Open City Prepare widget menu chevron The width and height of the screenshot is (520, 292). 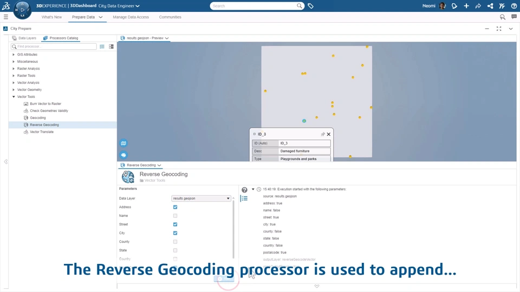coord(511,29)
